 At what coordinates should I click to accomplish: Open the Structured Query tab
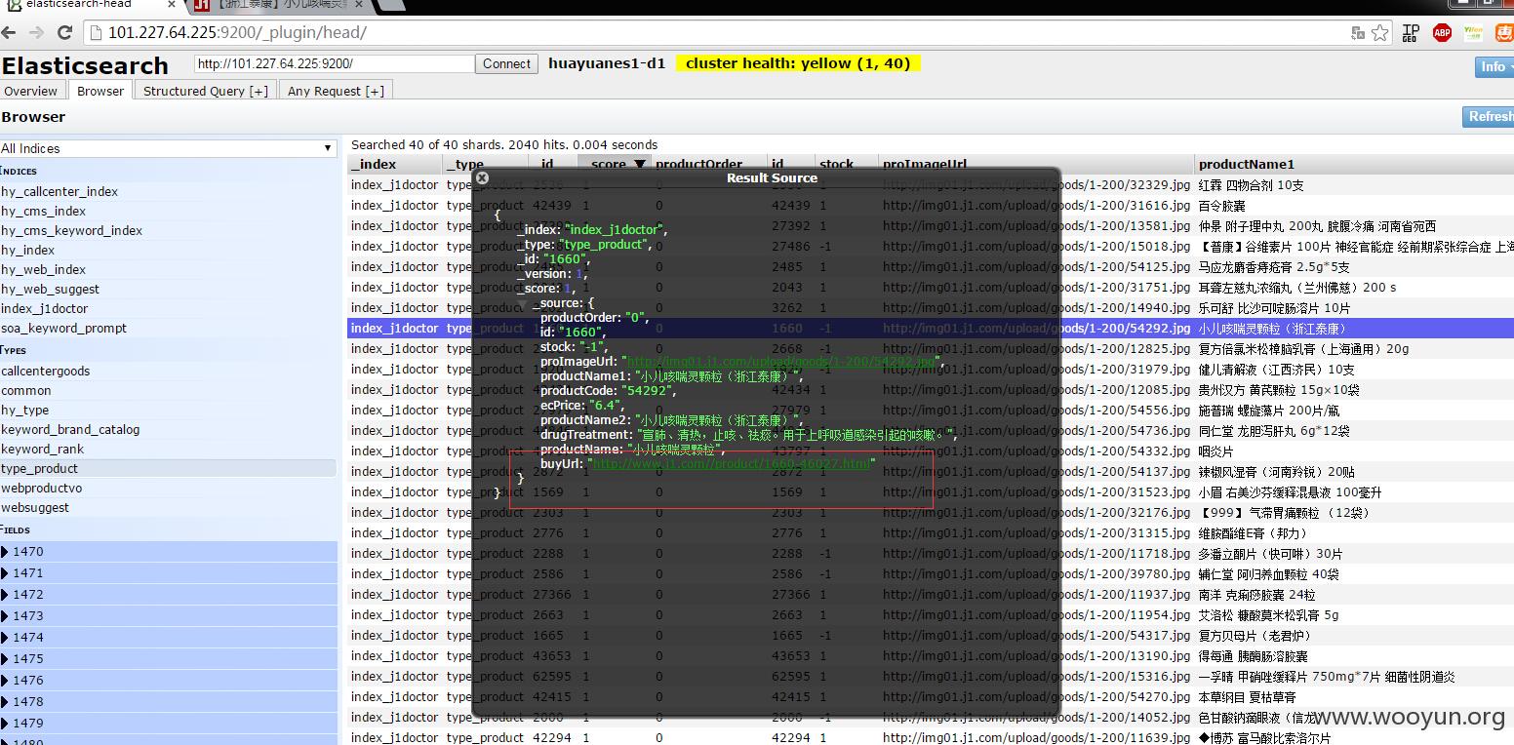(x=206, y=91)
